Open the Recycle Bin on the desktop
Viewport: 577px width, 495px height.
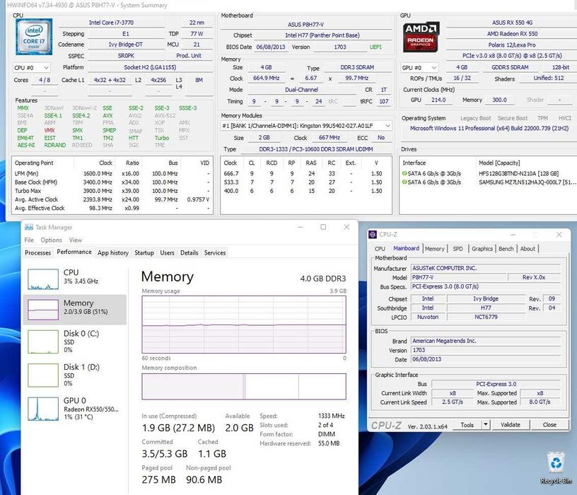[556, 467]
